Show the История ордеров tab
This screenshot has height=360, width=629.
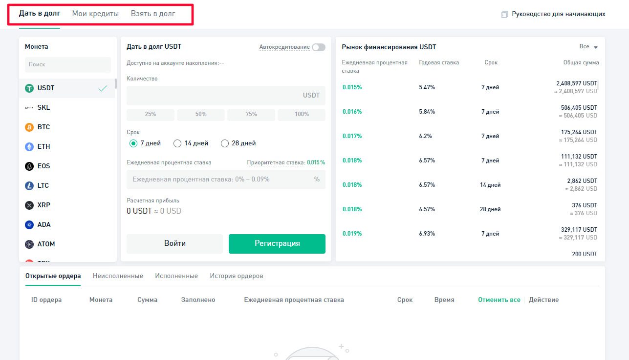point(237,276)
